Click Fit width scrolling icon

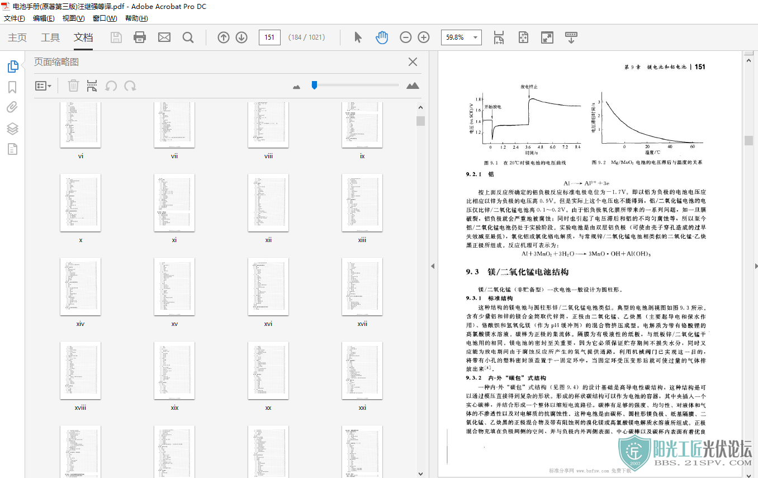499,37
